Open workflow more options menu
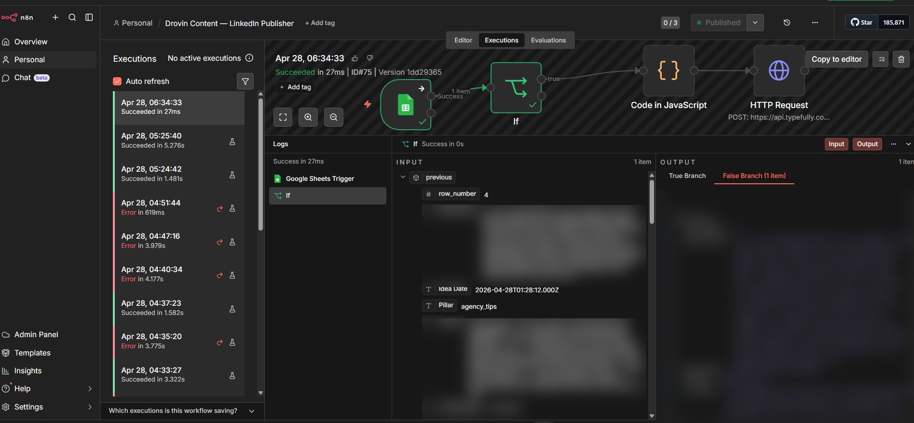914x423 pixels. 815,23
